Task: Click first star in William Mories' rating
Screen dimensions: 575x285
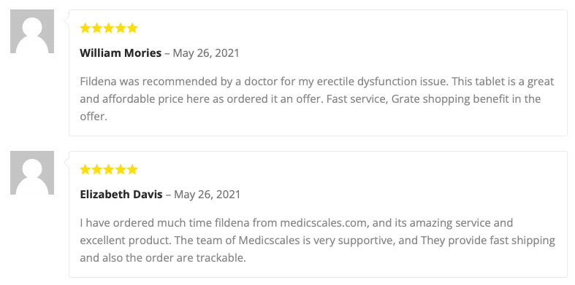Action: [85, 28]
